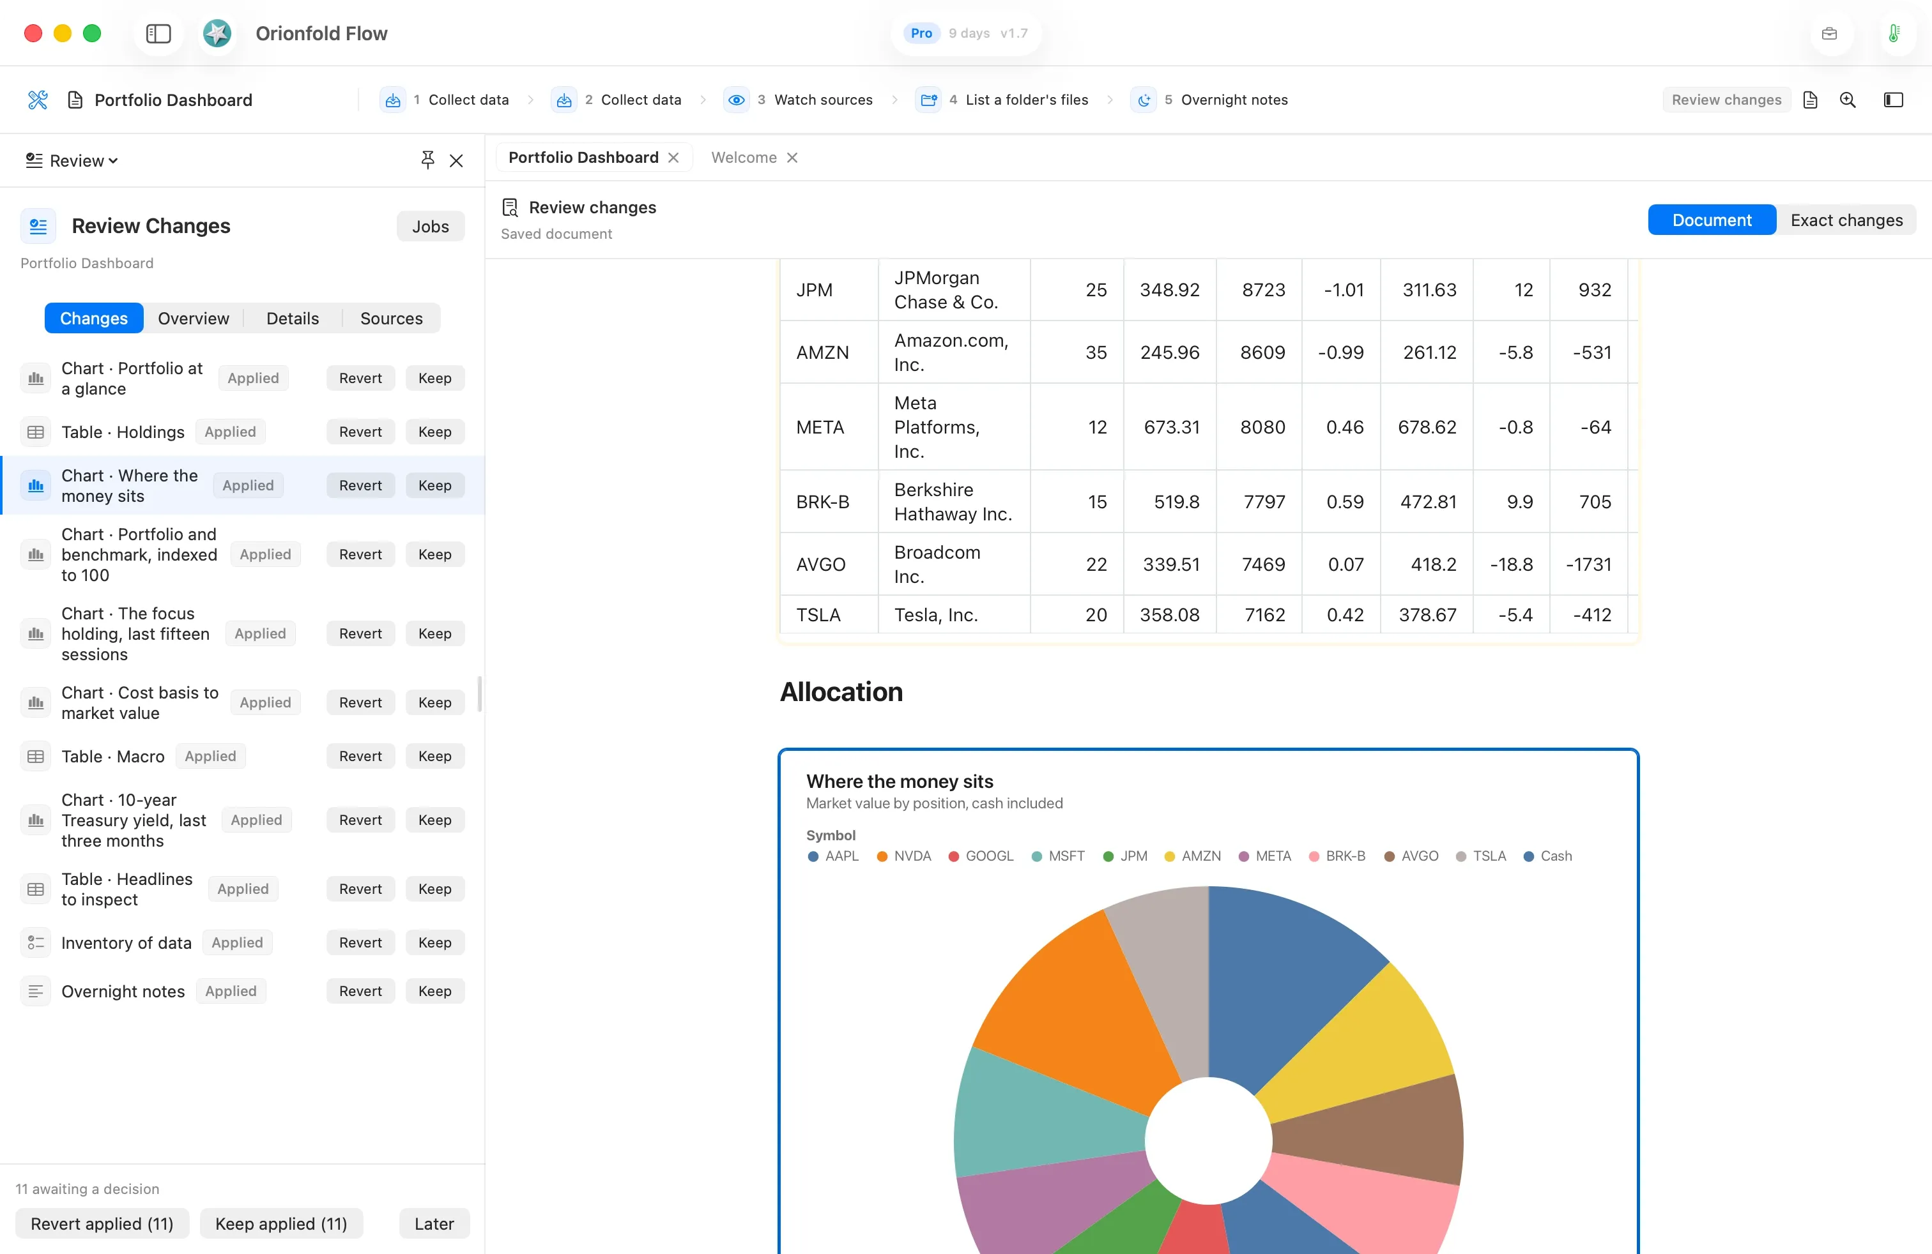Click the Watch sources eye icon
The height and width of the screenshot is (1254, 1932).
736,100
